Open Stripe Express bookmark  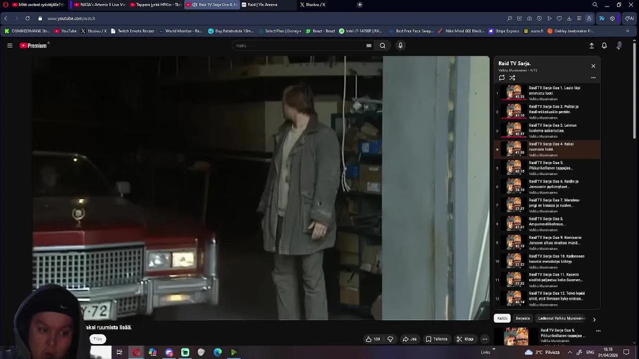(503, 31)
